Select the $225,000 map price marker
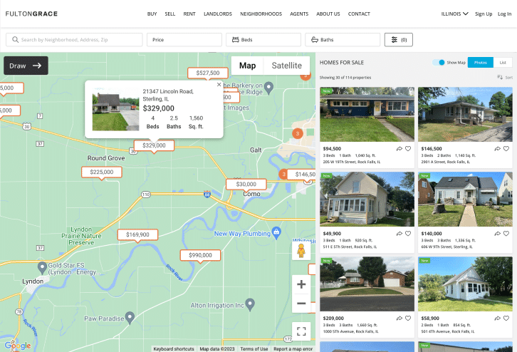Image resolution: width=517 pixels, height=352 pixels. [x=102, y=172]
